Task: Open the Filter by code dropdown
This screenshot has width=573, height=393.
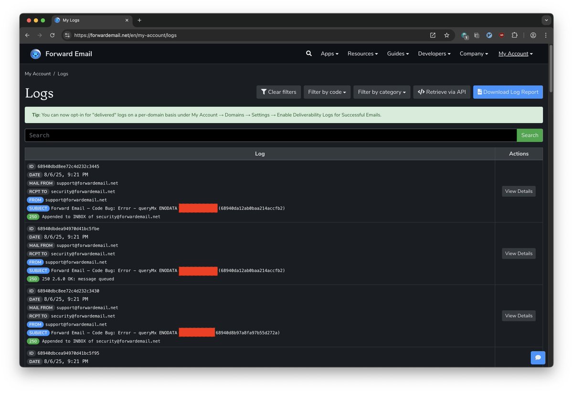Action: 327,92
